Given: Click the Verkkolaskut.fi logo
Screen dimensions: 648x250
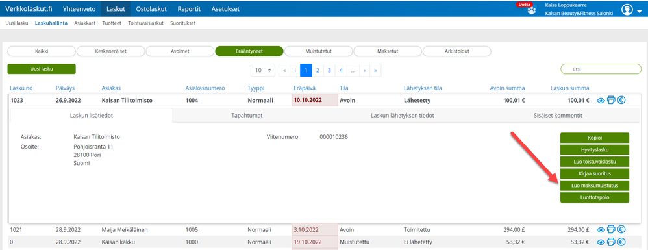Looking at the screenshot, I should 29,8.
